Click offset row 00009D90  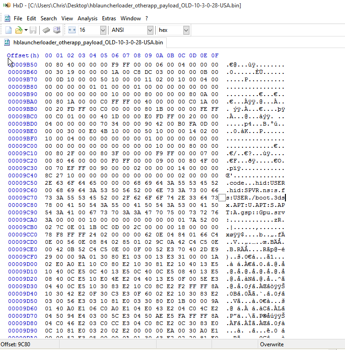point(23,331)
